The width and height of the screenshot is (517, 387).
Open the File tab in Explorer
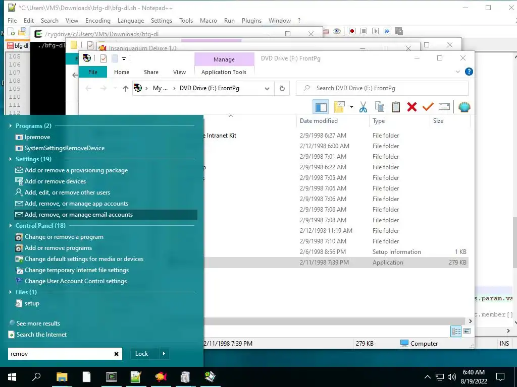(93, 72)
